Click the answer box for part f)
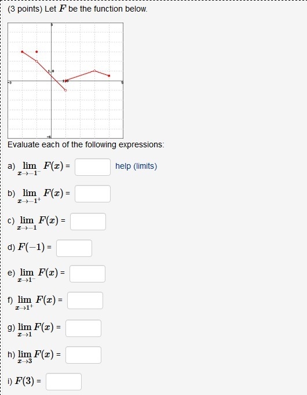 (85, 300)
